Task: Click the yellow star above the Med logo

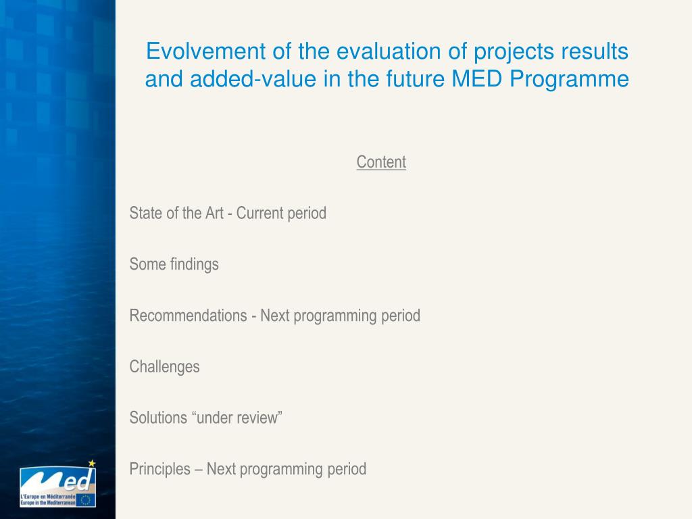Action: (x=92, y=464)
